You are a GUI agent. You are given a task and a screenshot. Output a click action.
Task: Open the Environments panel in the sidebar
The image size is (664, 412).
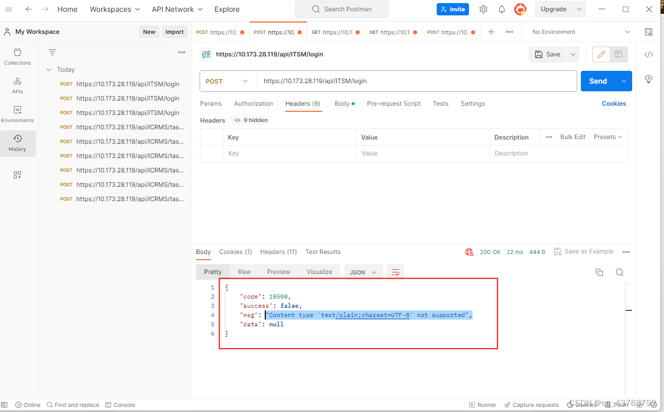point(17,114)
